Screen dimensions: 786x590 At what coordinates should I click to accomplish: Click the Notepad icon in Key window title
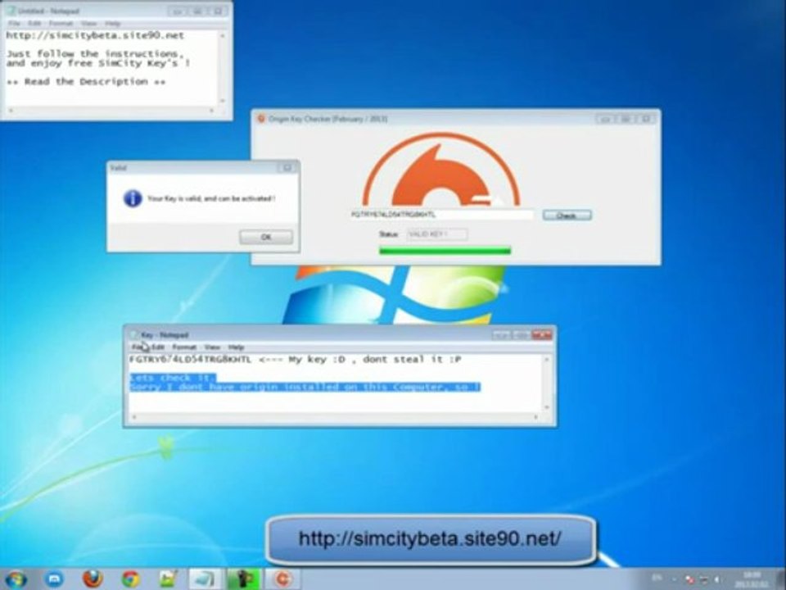(133, 334)
